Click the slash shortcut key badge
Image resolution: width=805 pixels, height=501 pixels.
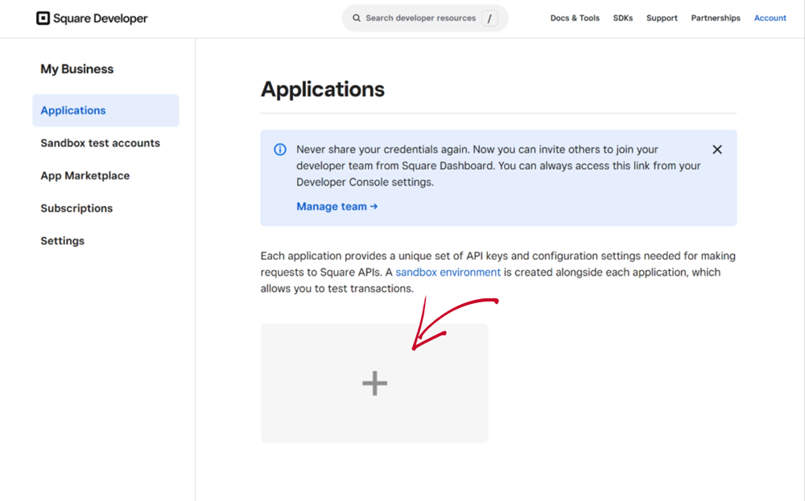tap(489, 18)
